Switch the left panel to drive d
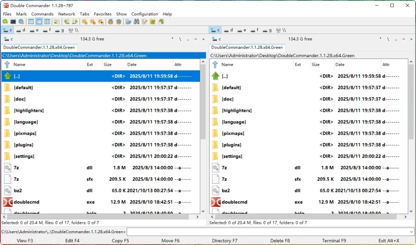 click(21, 30)
